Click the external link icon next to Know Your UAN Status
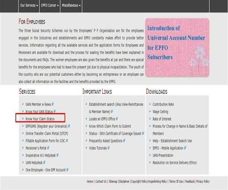 [54, 111]
